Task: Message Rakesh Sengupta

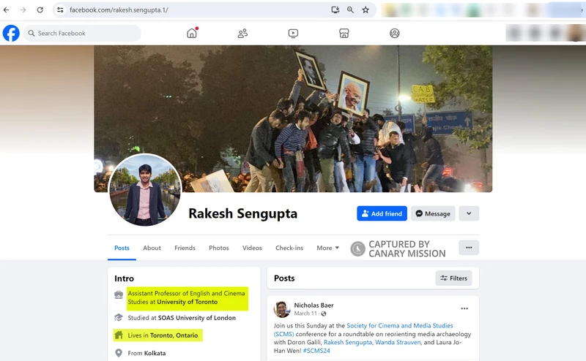Action: pos(433,213)
